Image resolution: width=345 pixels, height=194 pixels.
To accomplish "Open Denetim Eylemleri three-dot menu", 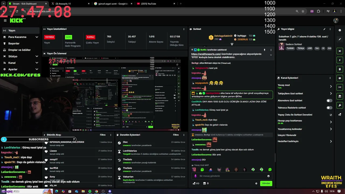I will coord(184,135).
